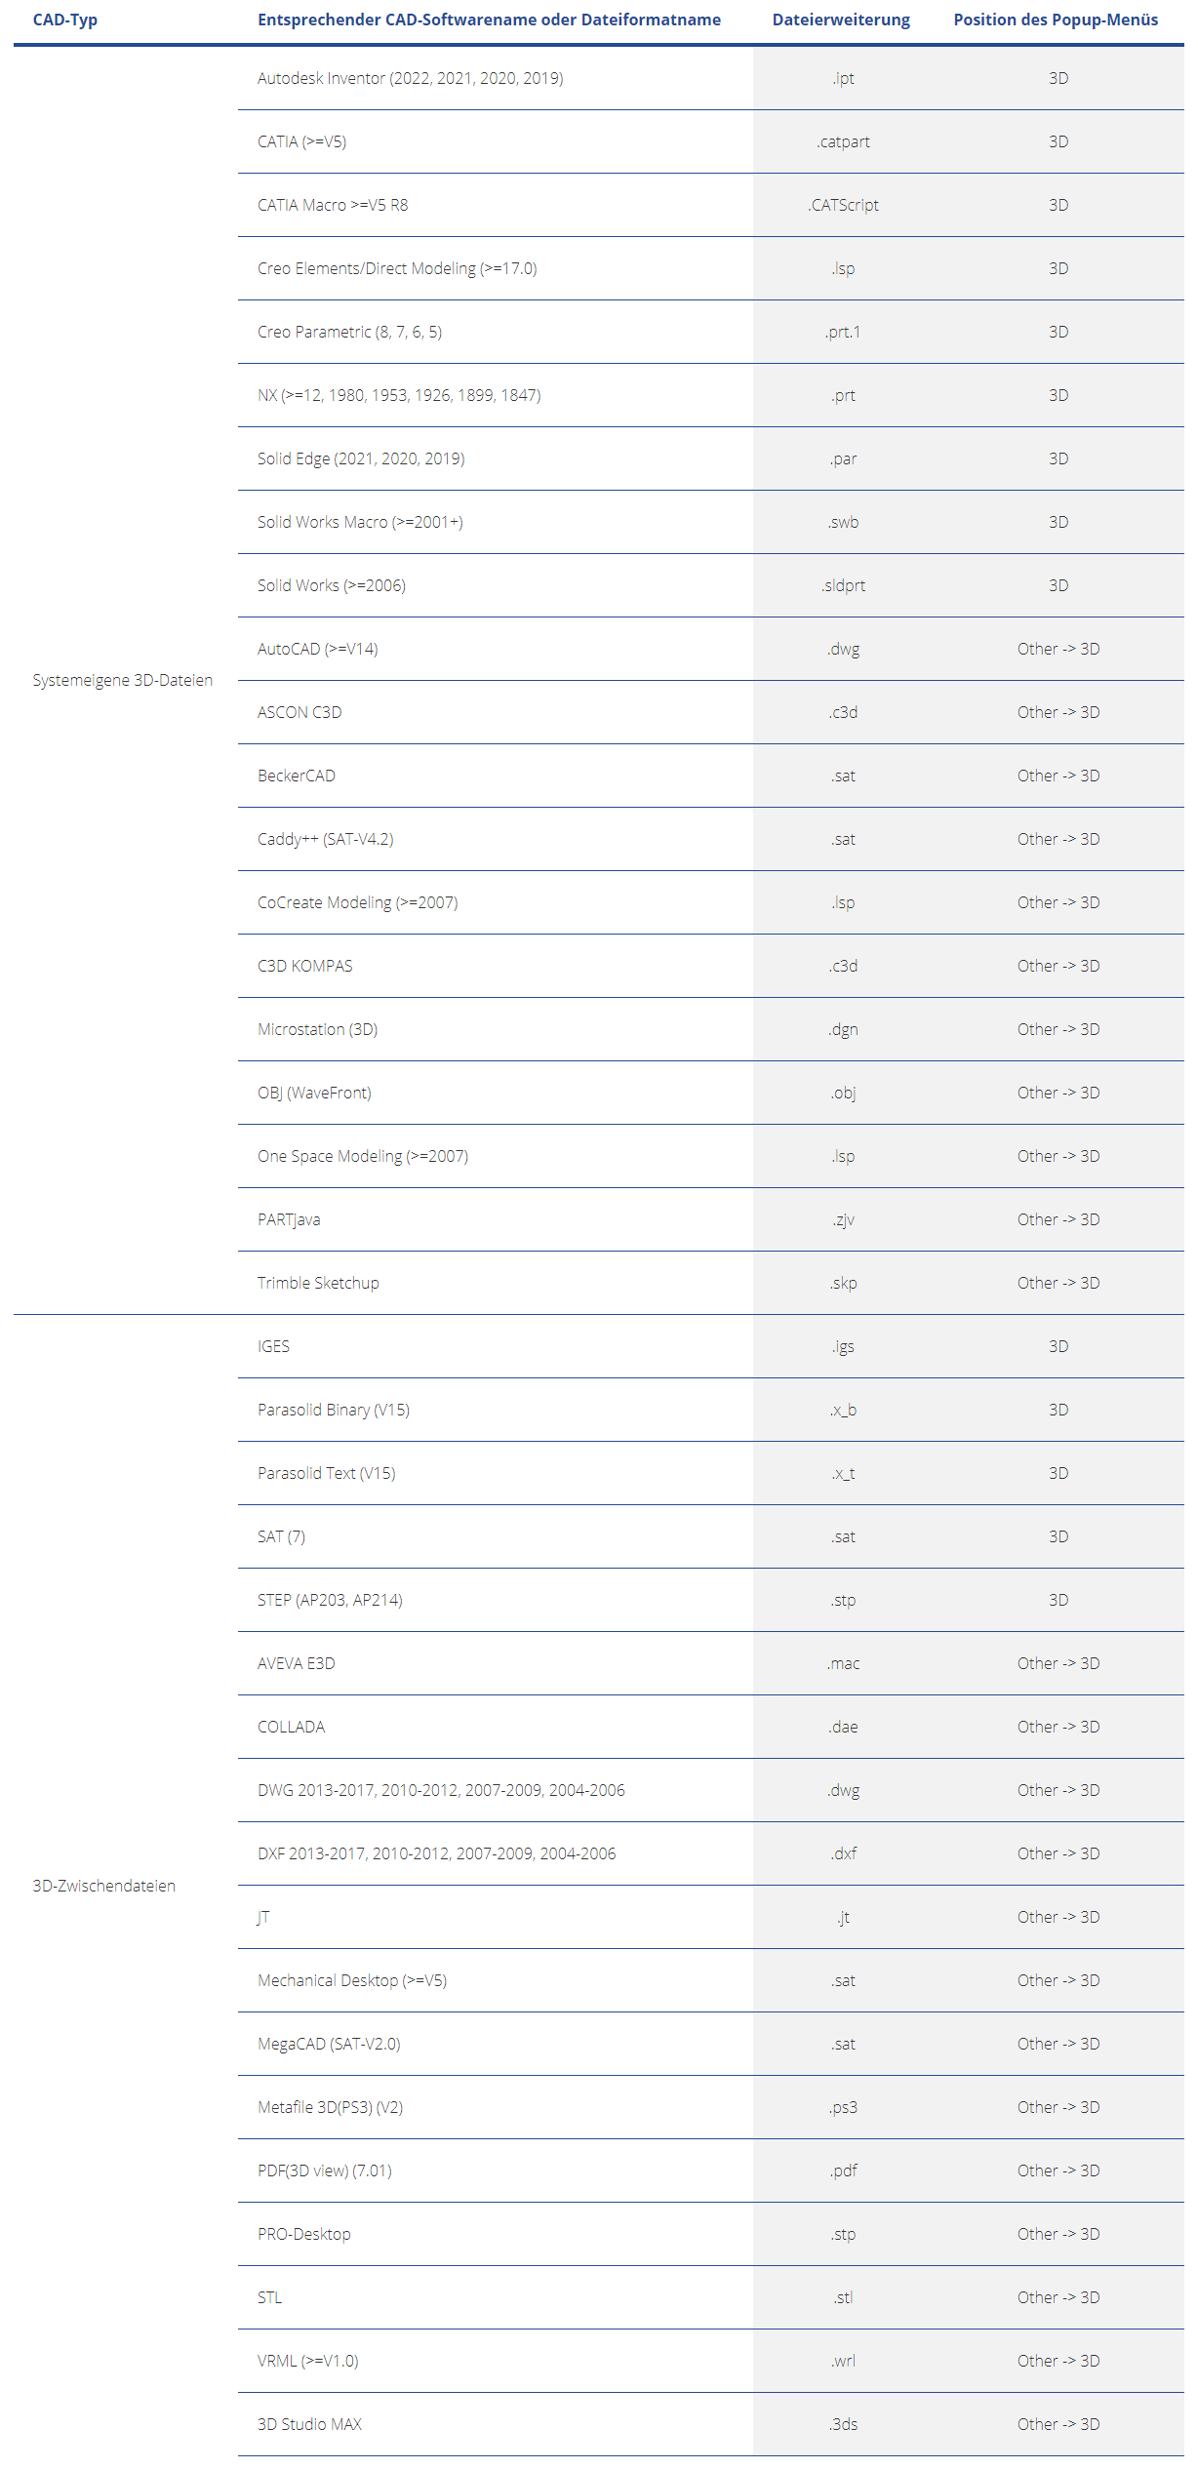Click "Creo Parametric (8, 7, 6, 5)" entry
The image size is (1198, 2469).
[x=349, y=332]
